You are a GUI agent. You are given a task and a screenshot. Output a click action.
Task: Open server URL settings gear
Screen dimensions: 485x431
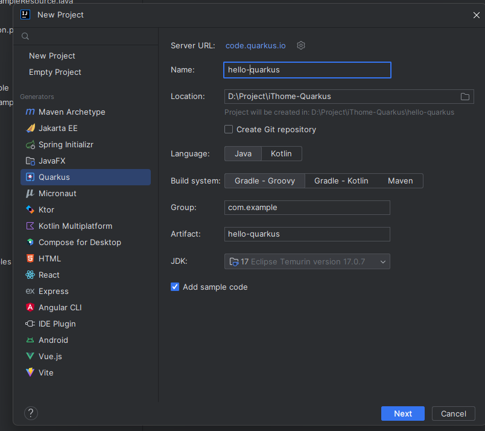tap(301, 45)
